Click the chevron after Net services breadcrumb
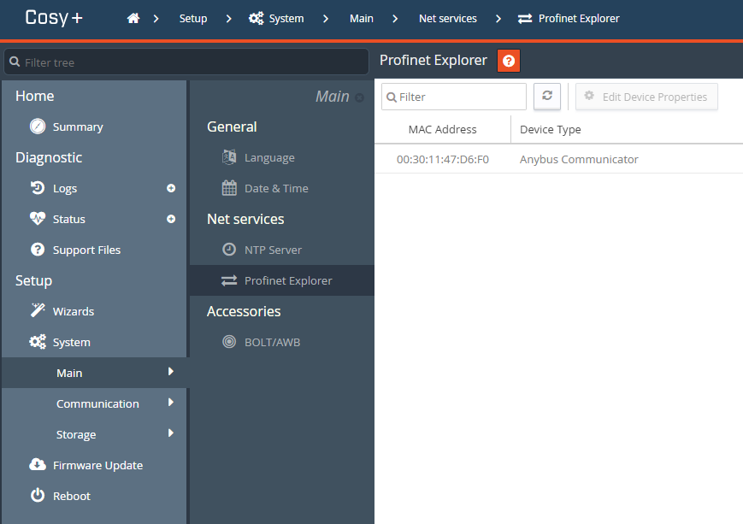743x524 pixels. [498, 19]
